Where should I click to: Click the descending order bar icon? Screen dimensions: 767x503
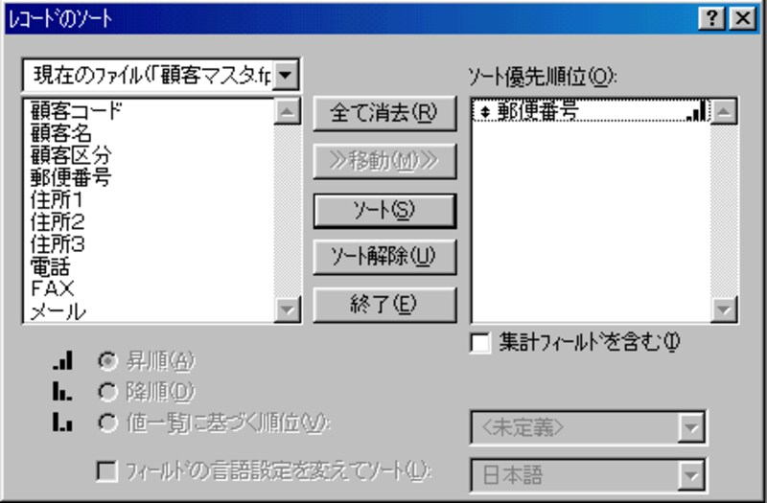pyautogui.click(x=63, y=391)
